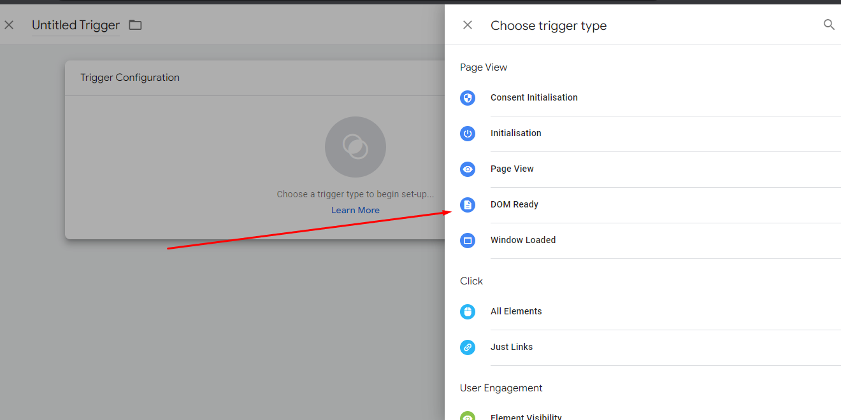Choose folder icon next to trigger name

[135, 25]
